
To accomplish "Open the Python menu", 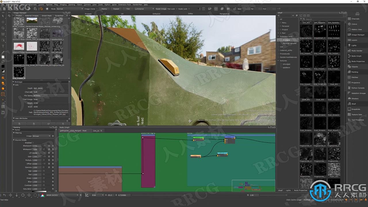I will tap(108, 5).
